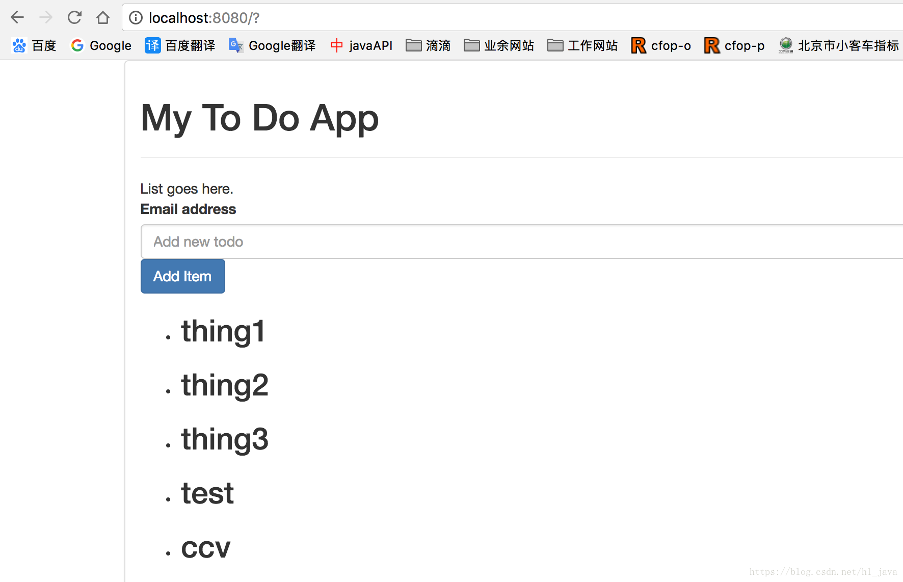This screenshot has height=582, width=903.
Task: Select the thing2 list item
Action: (x=225, y=385)
